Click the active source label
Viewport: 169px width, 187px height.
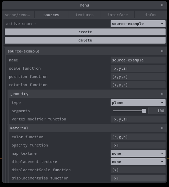pyautogui.click(x=21, y=24)
